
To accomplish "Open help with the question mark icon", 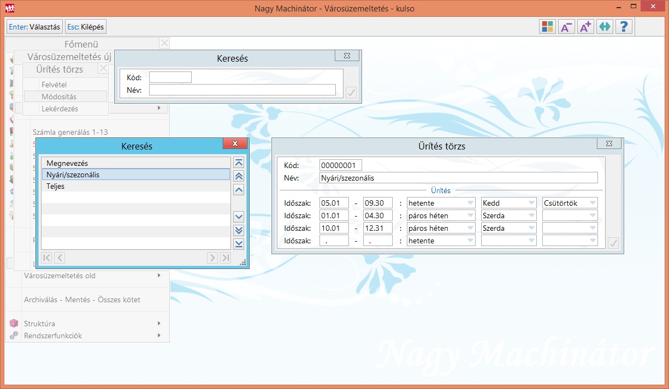I will point(624,27).
